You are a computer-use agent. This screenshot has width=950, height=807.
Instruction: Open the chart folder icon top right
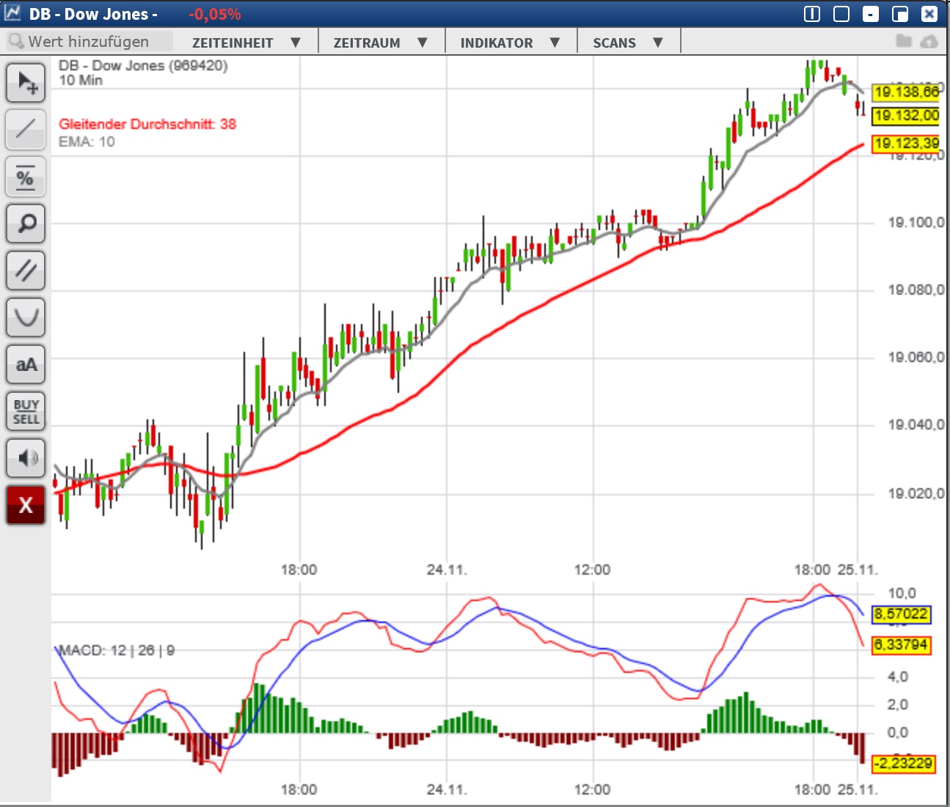coord(905,41)
